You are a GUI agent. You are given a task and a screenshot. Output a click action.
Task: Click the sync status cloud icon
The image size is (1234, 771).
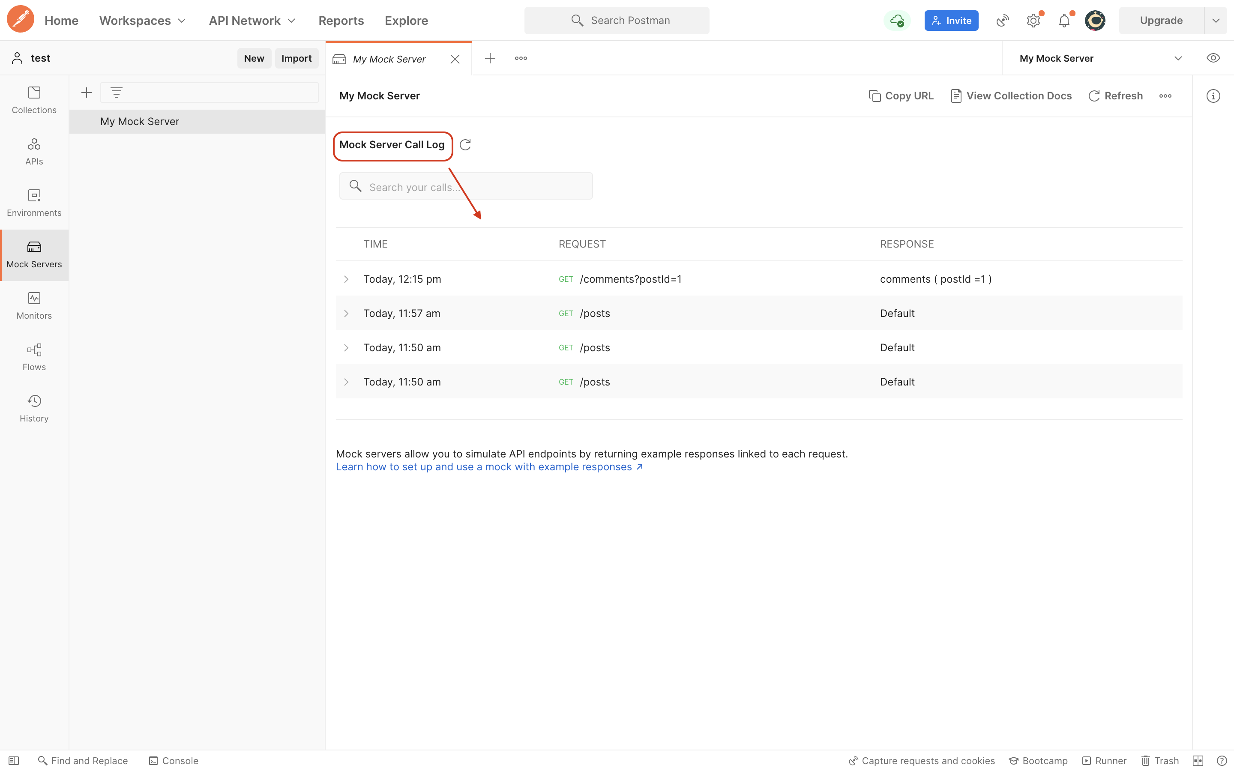coord(897,21)
